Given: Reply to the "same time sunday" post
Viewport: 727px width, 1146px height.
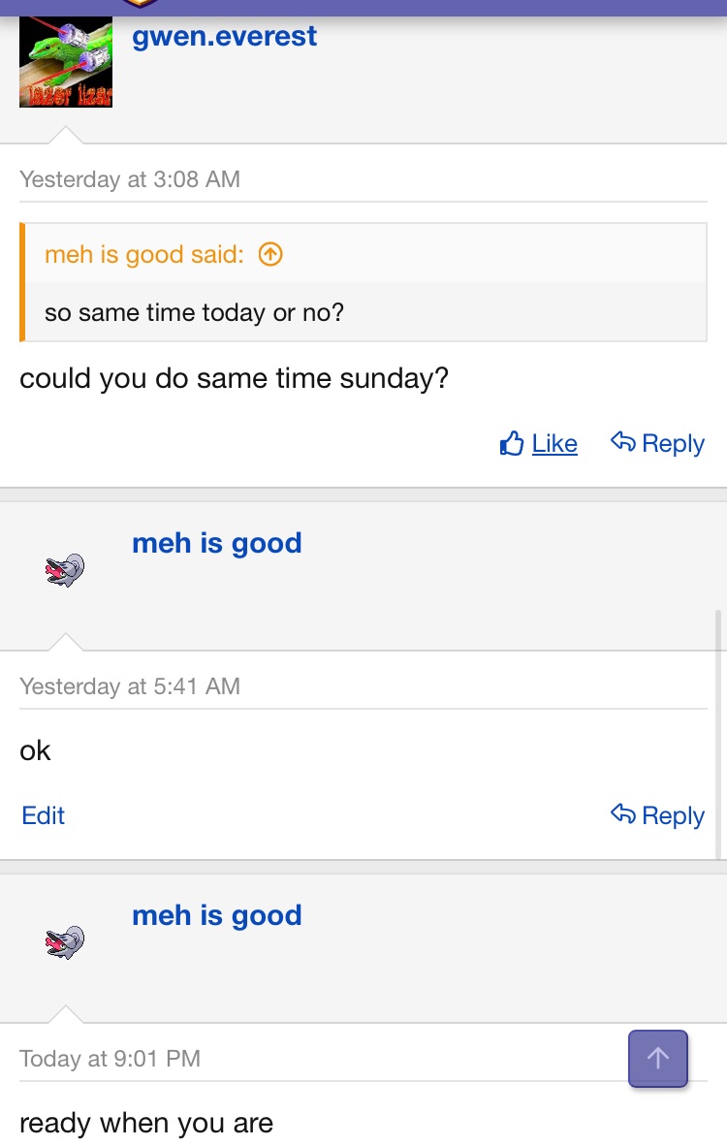Looking at the screenshot, I should pos(672,444).
